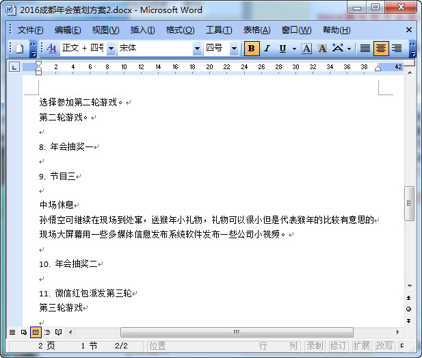Click the right indent marker on the ruler

pos(378,68)
